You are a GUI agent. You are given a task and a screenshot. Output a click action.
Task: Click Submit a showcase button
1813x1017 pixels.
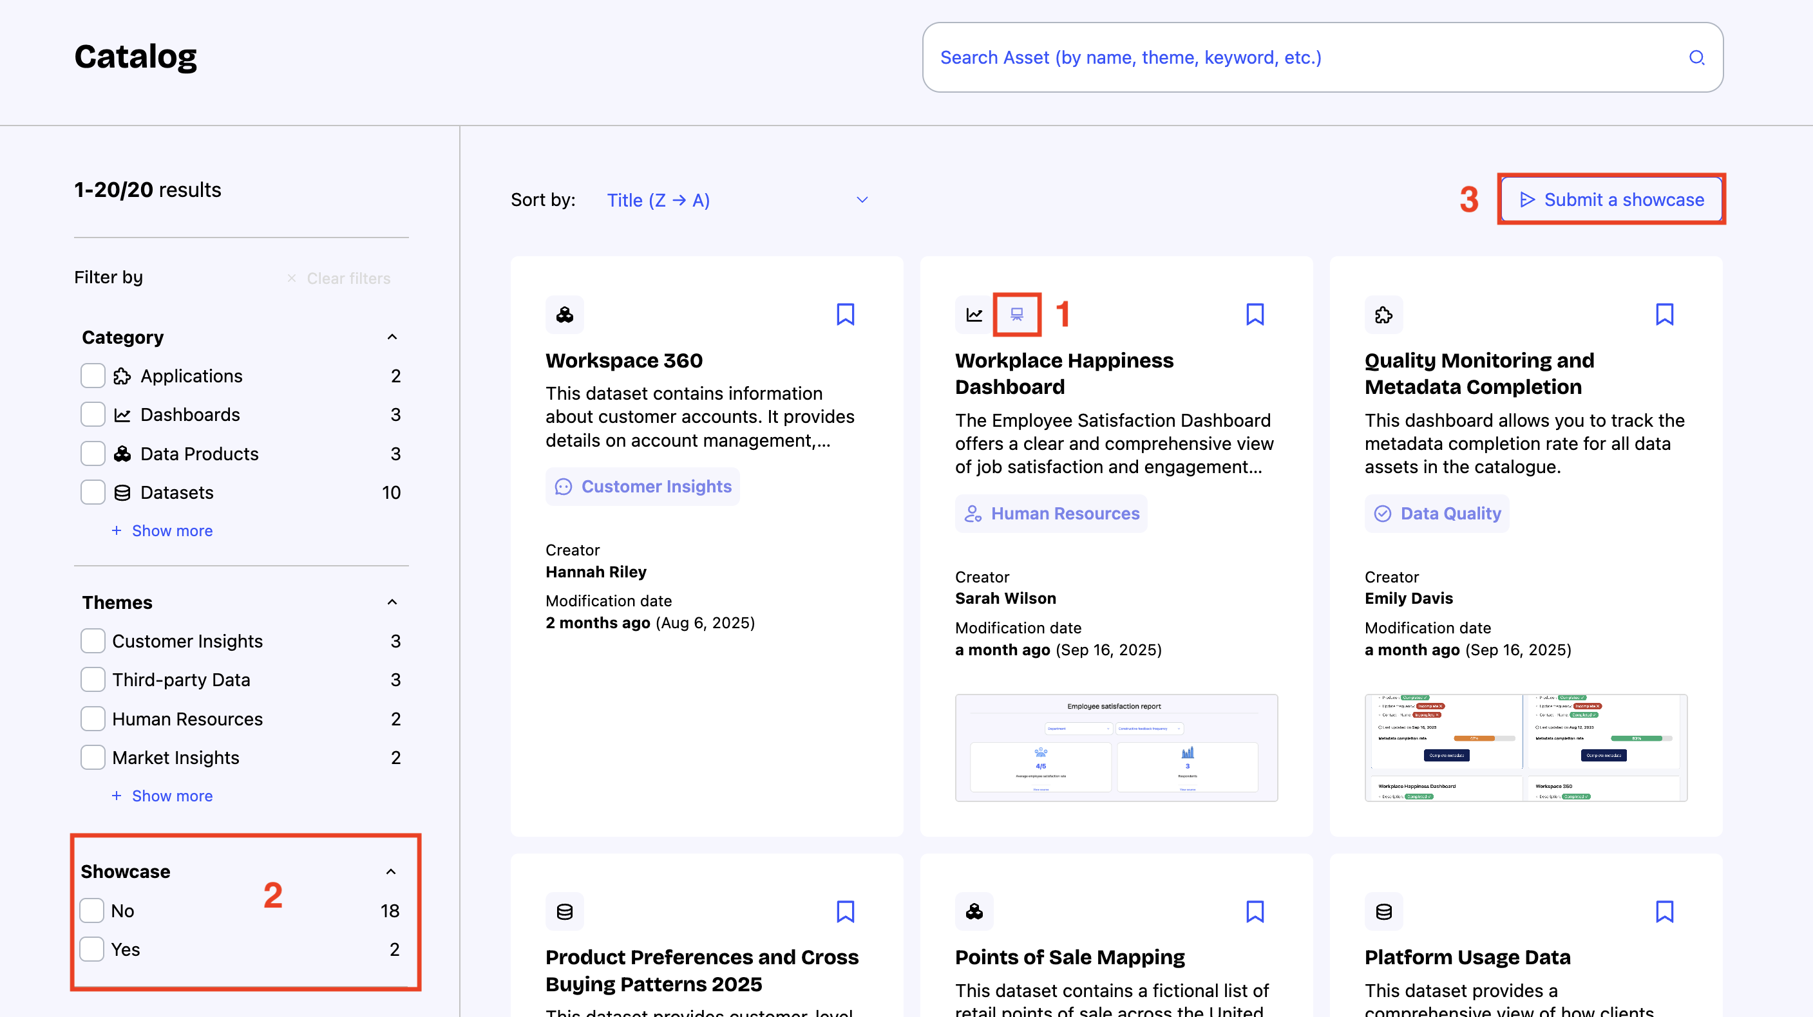(x=1611, y=200)
